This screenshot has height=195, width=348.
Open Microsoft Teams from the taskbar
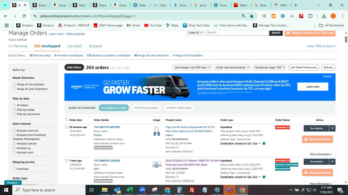[229, 190]
